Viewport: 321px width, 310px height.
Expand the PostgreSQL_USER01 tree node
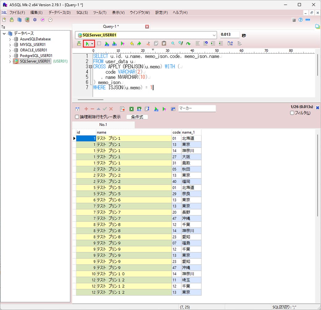[x=10, y=56]
